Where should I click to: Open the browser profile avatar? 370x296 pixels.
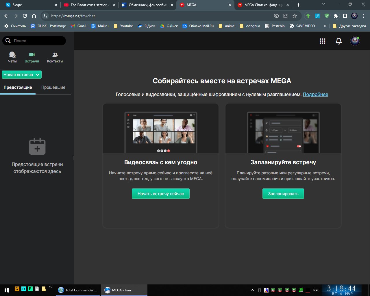click(x=354, y=16)
